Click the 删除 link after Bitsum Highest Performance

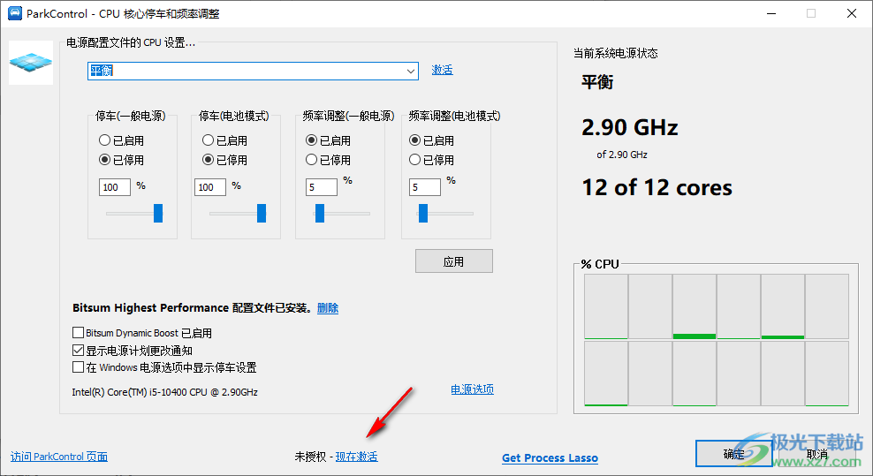(327, 308)
